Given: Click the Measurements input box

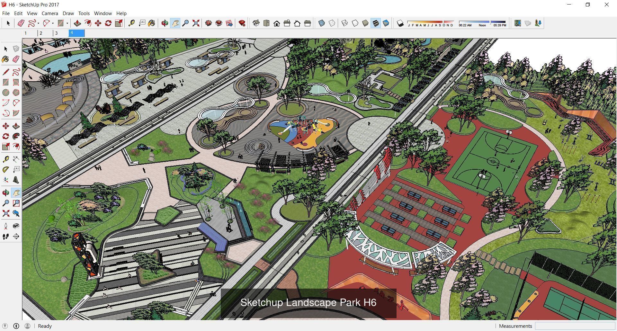Looking at the screenshot, I should coord(575,326).
